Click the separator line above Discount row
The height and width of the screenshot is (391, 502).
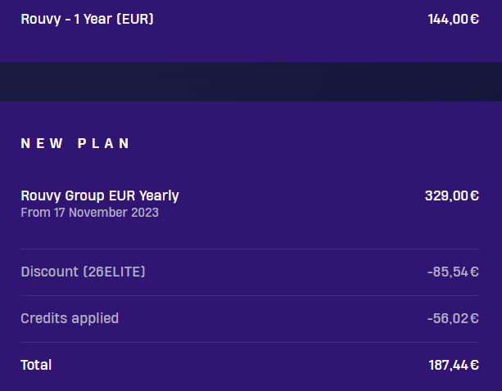point(250,249)
